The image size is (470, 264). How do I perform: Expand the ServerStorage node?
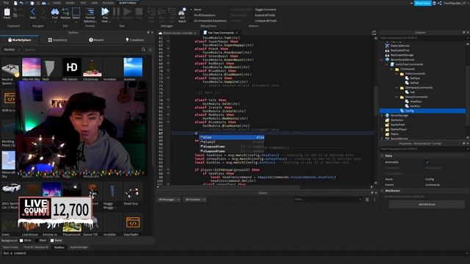[x=382, y=116]
